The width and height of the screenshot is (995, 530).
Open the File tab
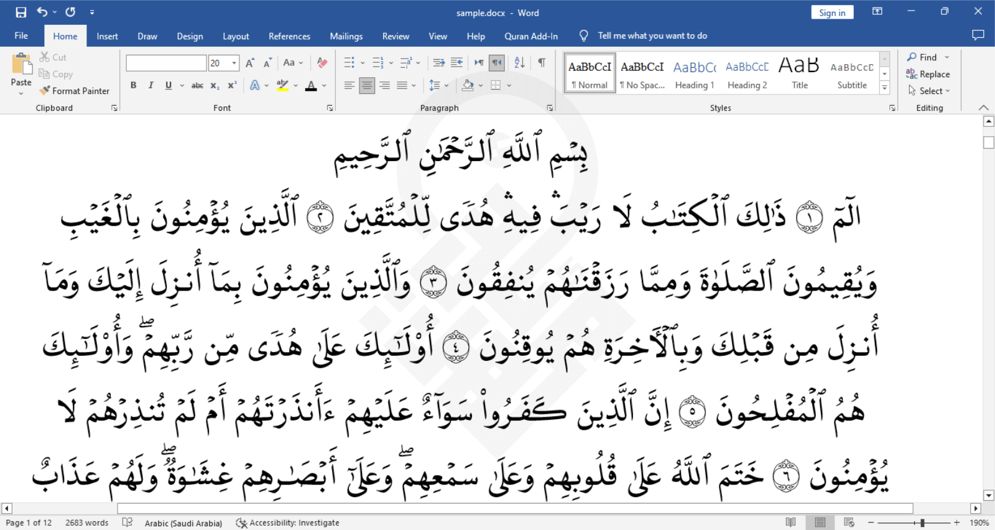point(21,35)
